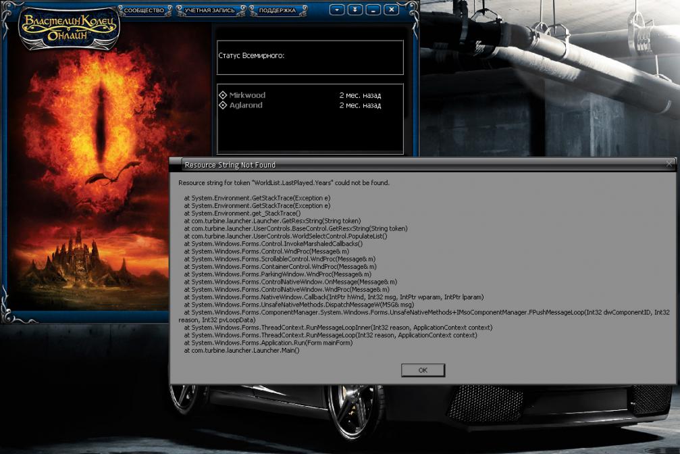680x454 pixels.
Task: Click the double down-arrow button in the launcher header
Action: coord(355,9)
